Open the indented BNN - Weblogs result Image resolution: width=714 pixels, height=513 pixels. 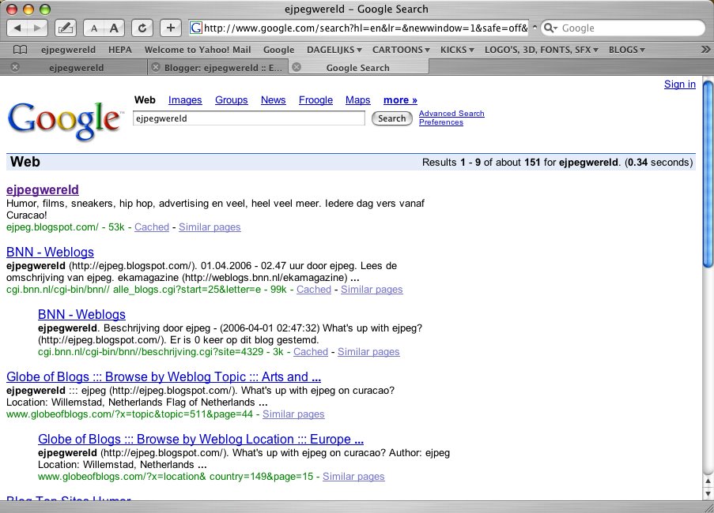(81, 314)
